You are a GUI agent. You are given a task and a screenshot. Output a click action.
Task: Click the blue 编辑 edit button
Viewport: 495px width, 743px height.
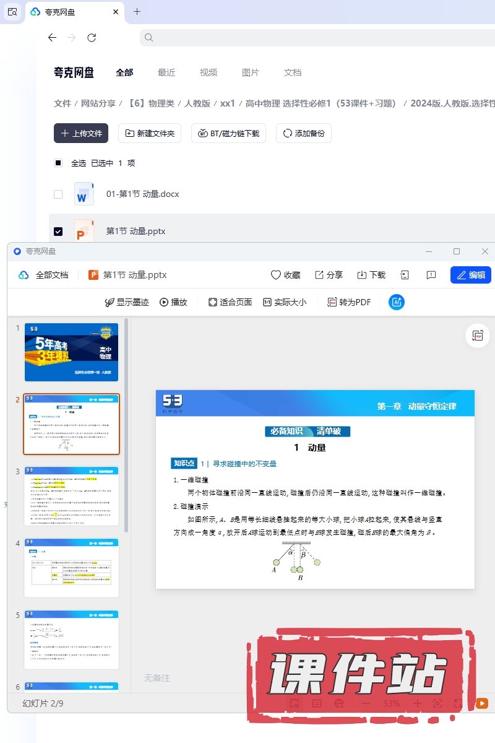(x=470, y=275)
